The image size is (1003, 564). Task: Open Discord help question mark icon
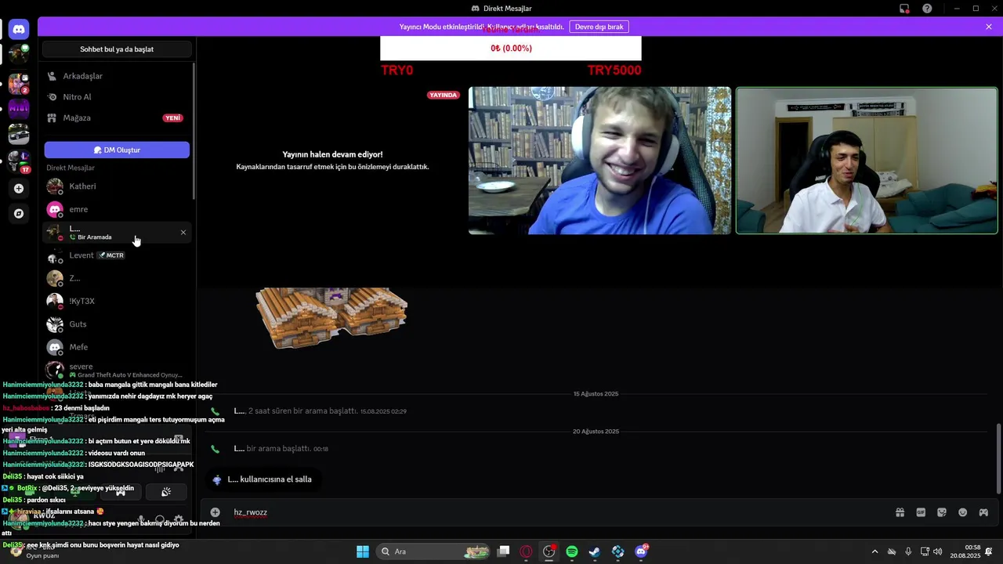click(x=927, y=9)
